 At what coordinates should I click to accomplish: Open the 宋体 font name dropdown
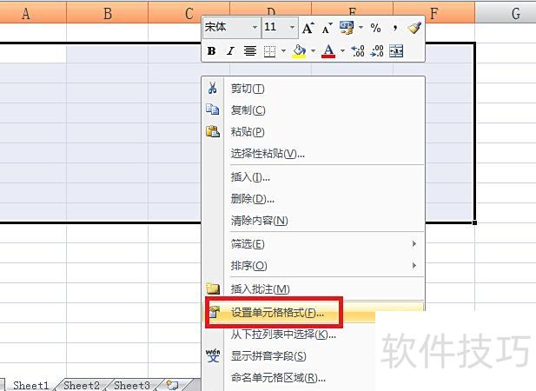coord(255,27)
